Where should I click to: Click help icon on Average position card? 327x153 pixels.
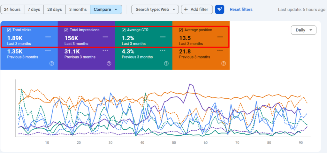tap(223, 64)
